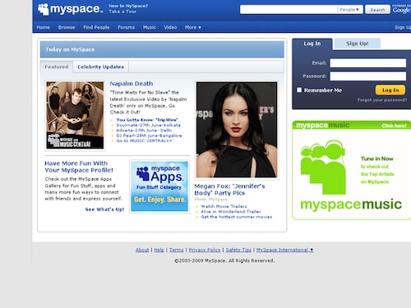This screenshot has width=411, height=308.
Task: Switch to the Featured tab
Action: (x=57, y=67)
